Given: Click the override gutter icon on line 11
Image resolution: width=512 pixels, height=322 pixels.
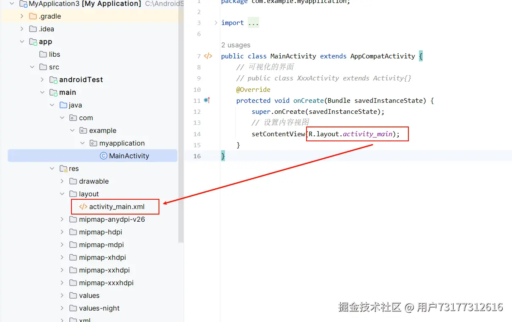Looking at the screenshot, I should [x=207, y=100].
